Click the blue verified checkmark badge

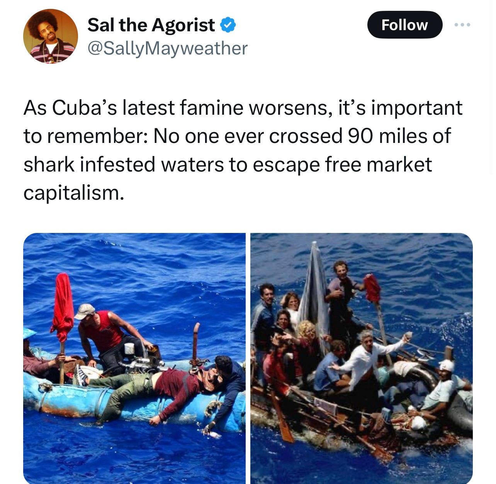point(228,25)
